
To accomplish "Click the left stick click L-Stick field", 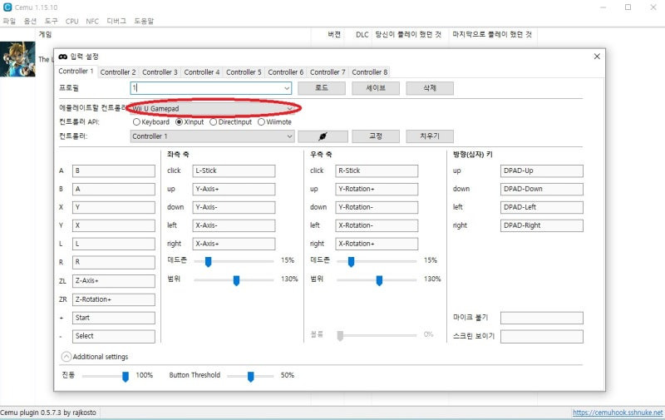I will point(234,171).
